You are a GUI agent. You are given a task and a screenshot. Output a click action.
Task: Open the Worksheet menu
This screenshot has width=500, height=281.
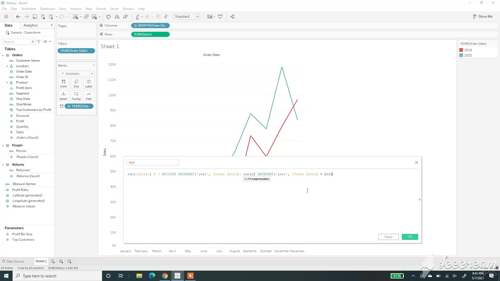pyautogui.click(x=29, y=9)
